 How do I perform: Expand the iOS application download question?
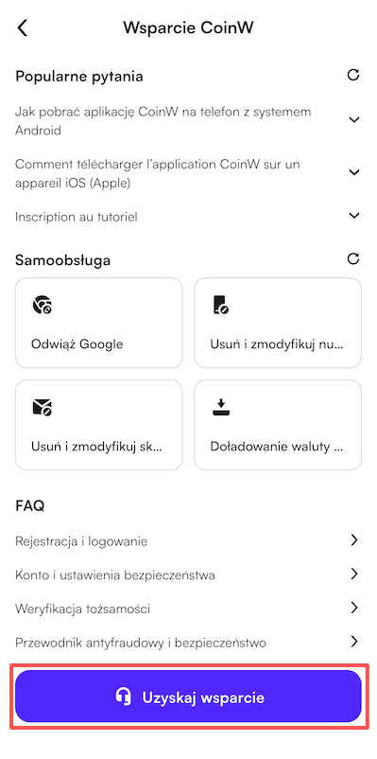coord(188,173)
